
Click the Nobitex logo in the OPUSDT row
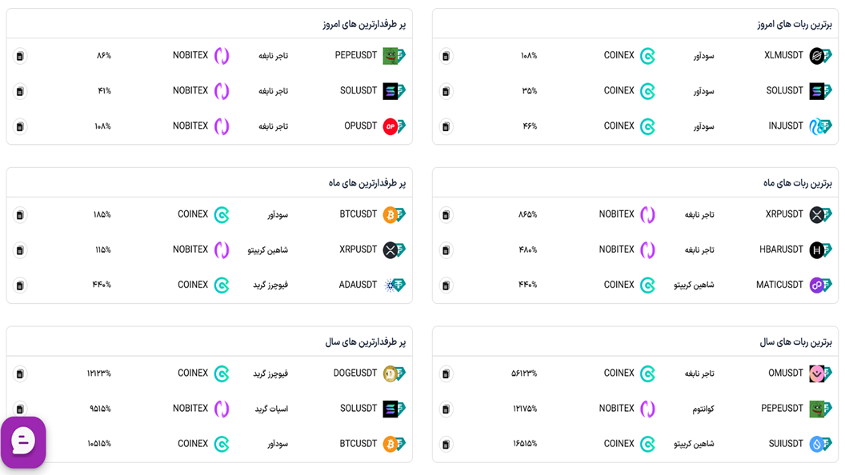(x=222, y=126)
